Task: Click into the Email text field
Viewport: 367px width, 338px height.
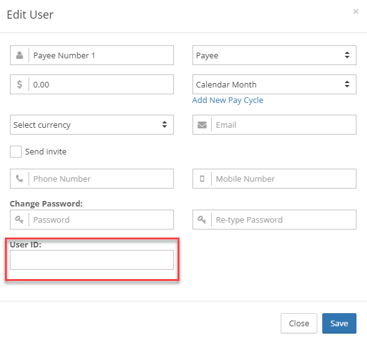Action: coord(284,125)
